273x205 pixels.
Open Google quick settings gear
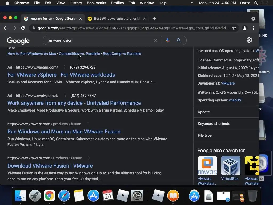click(x=249, y=40)
